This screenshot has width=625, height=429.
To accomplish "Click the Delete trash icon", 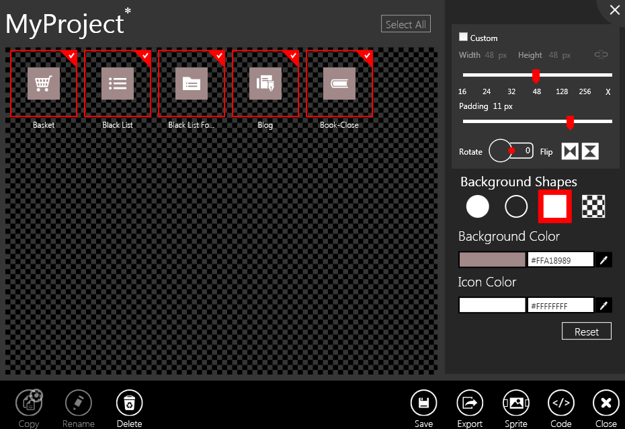I will pos(130,403).
